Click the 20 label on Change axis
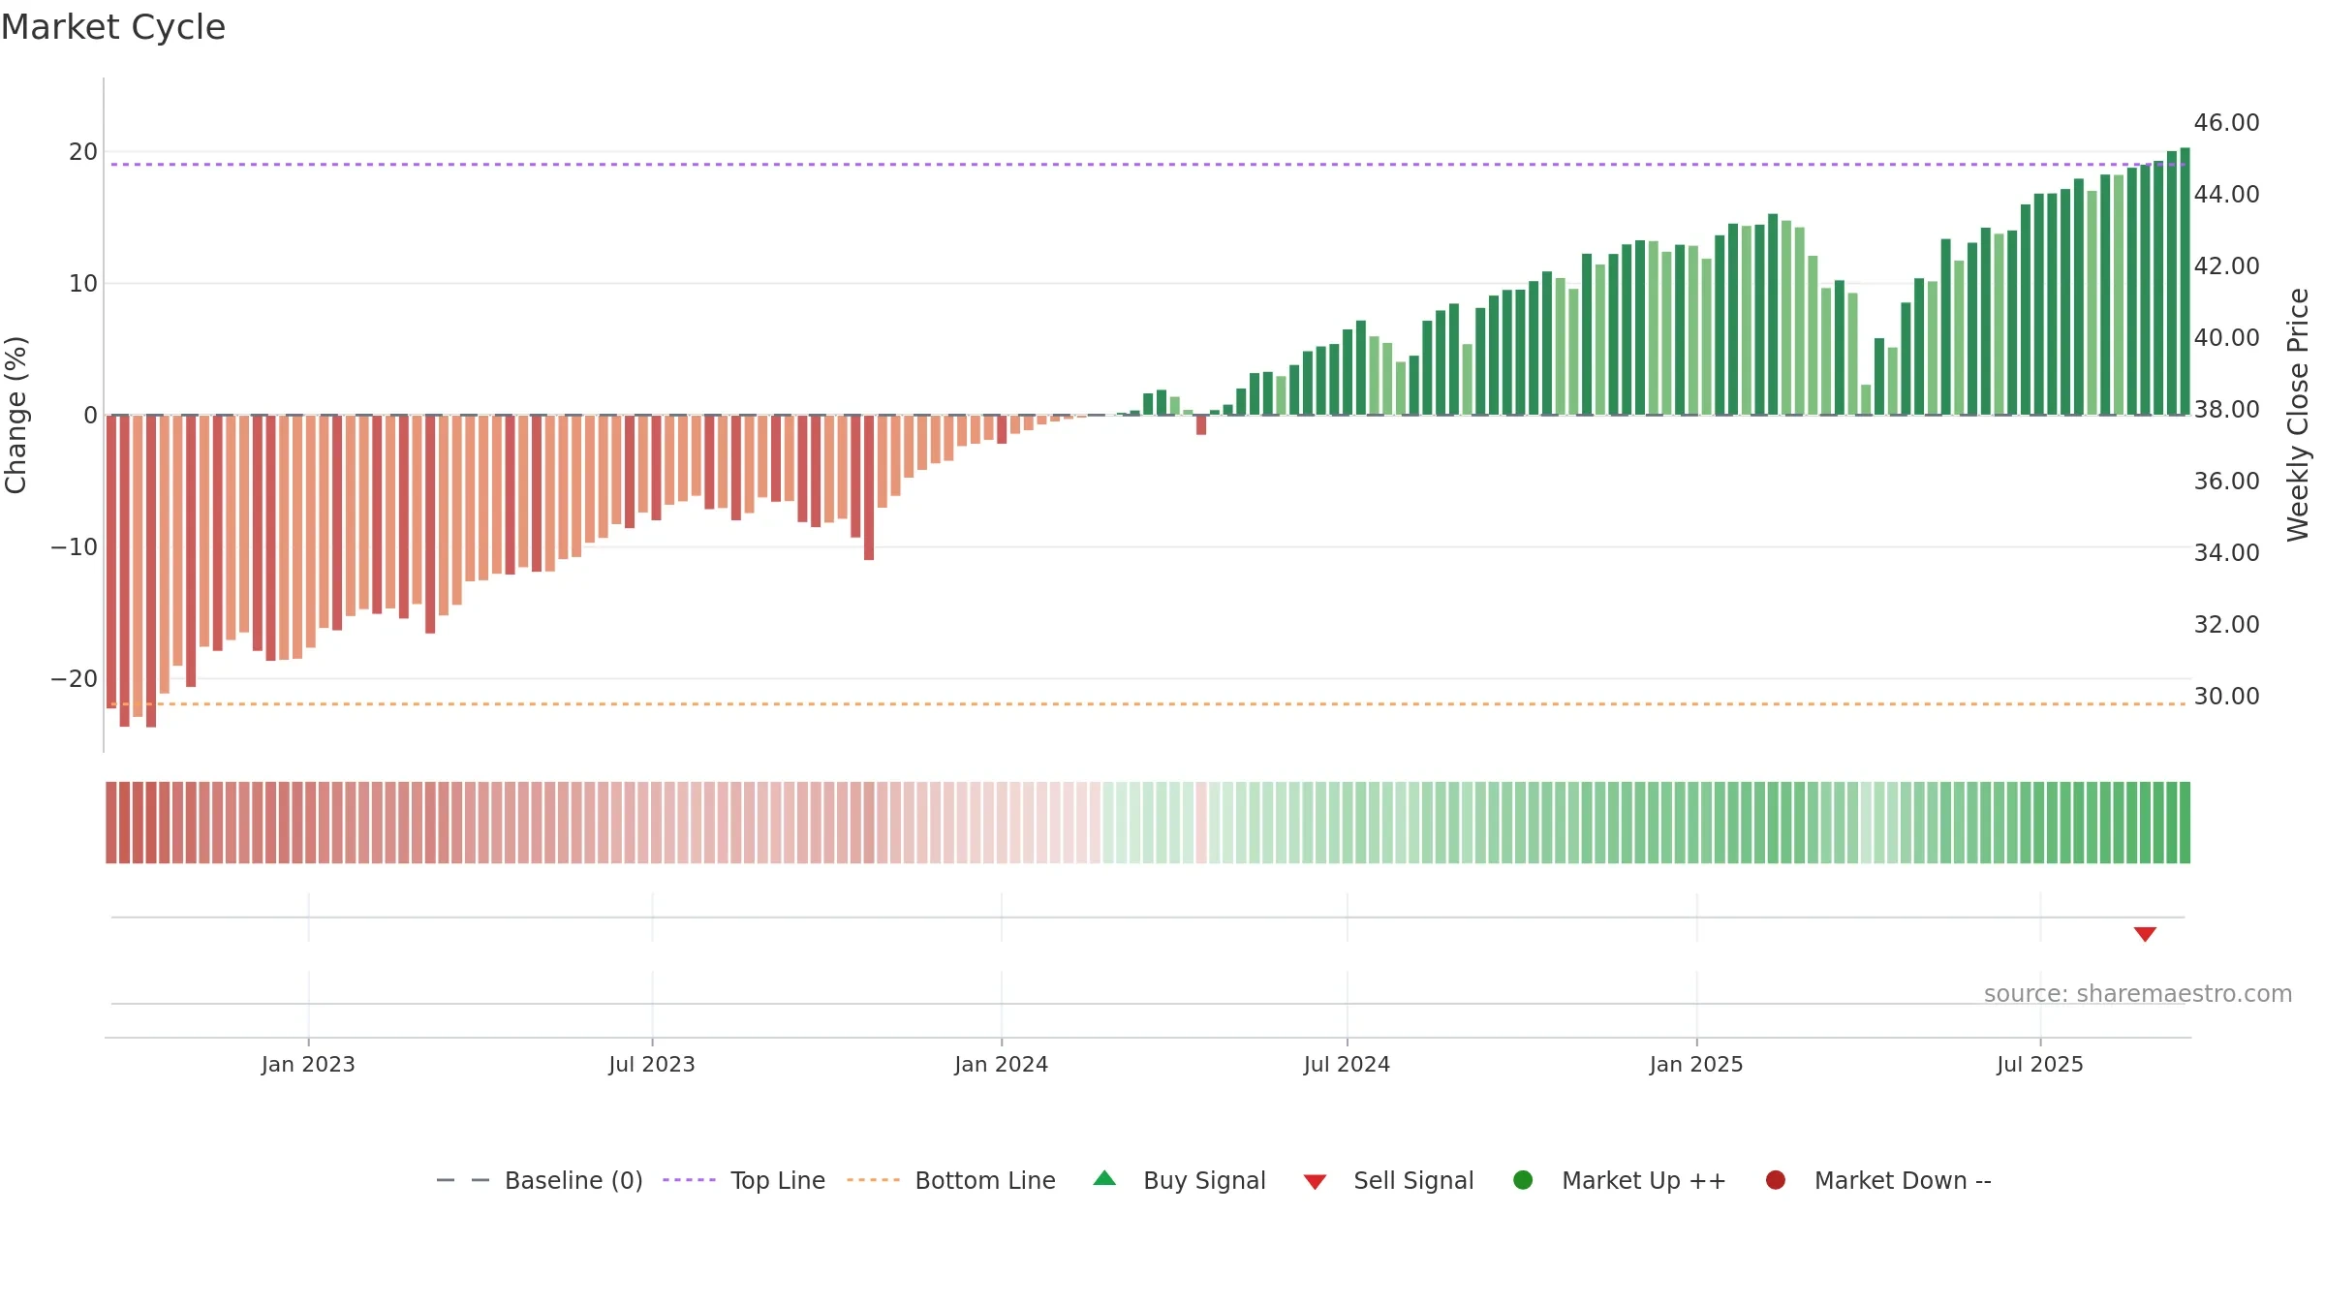Image resolution: width=2325 pixels, height=1308 pixels. (82, 152)
